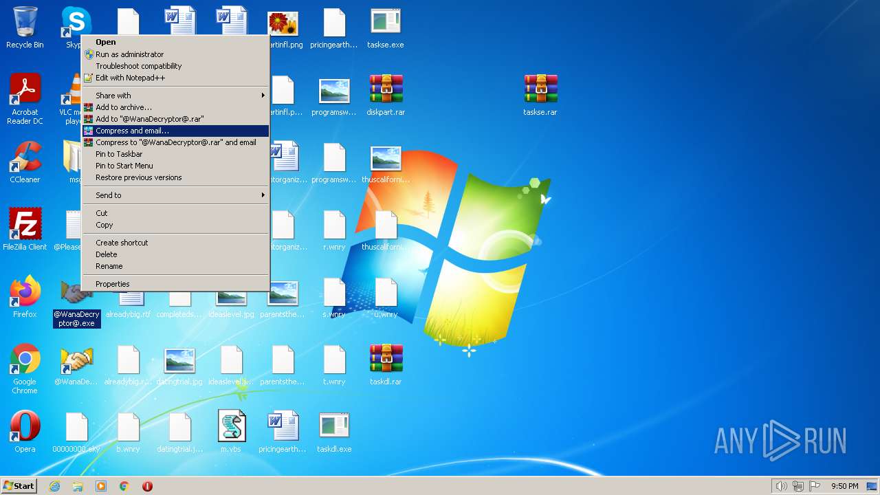This screenshot has width=880, height=495.
Task: Choose Rename from the context menu
Action: [x=175, y=266]
